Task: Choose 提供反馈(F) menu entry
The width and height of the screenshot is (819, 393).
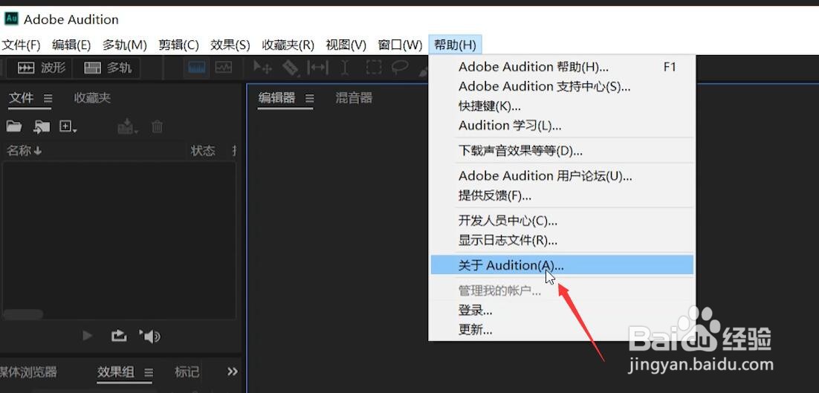Action: (x=562, y=195)
